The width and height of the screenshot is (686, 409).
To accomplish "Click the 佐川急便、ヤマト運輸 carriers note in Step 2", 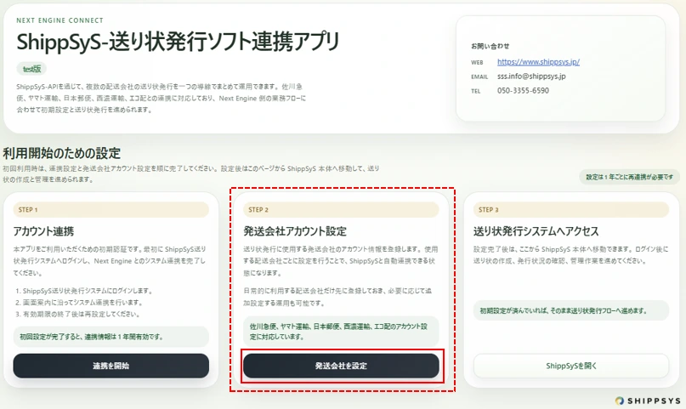I will [341, 332].
